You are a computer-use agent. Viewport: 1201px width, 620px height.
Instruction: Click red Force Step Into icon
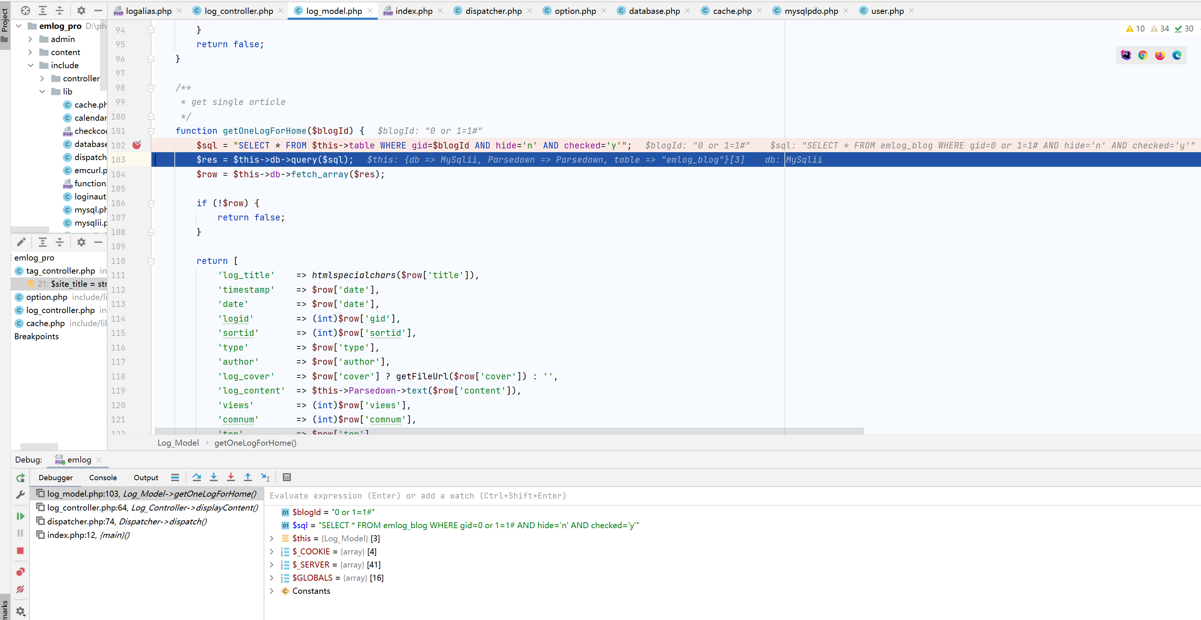[x=231, y=477]
